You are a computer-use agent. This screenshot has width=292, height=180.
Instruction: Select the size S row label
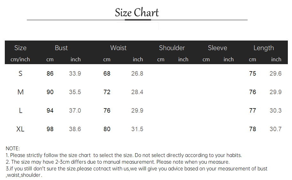coord(20,74)
